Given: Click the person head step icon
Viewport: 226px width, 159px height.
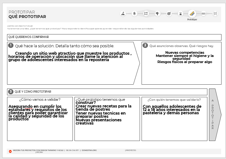Looking at the screenshot, I should pyautogui.click(x=135, y=14).
